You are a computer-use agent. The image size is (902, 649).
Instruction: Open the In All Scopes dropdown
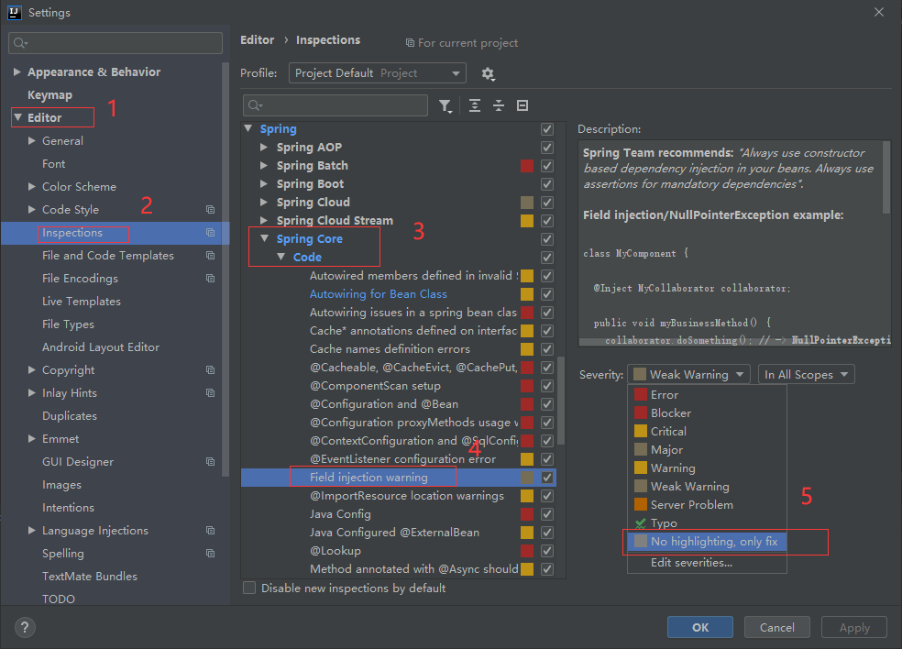tap(806, 375)
